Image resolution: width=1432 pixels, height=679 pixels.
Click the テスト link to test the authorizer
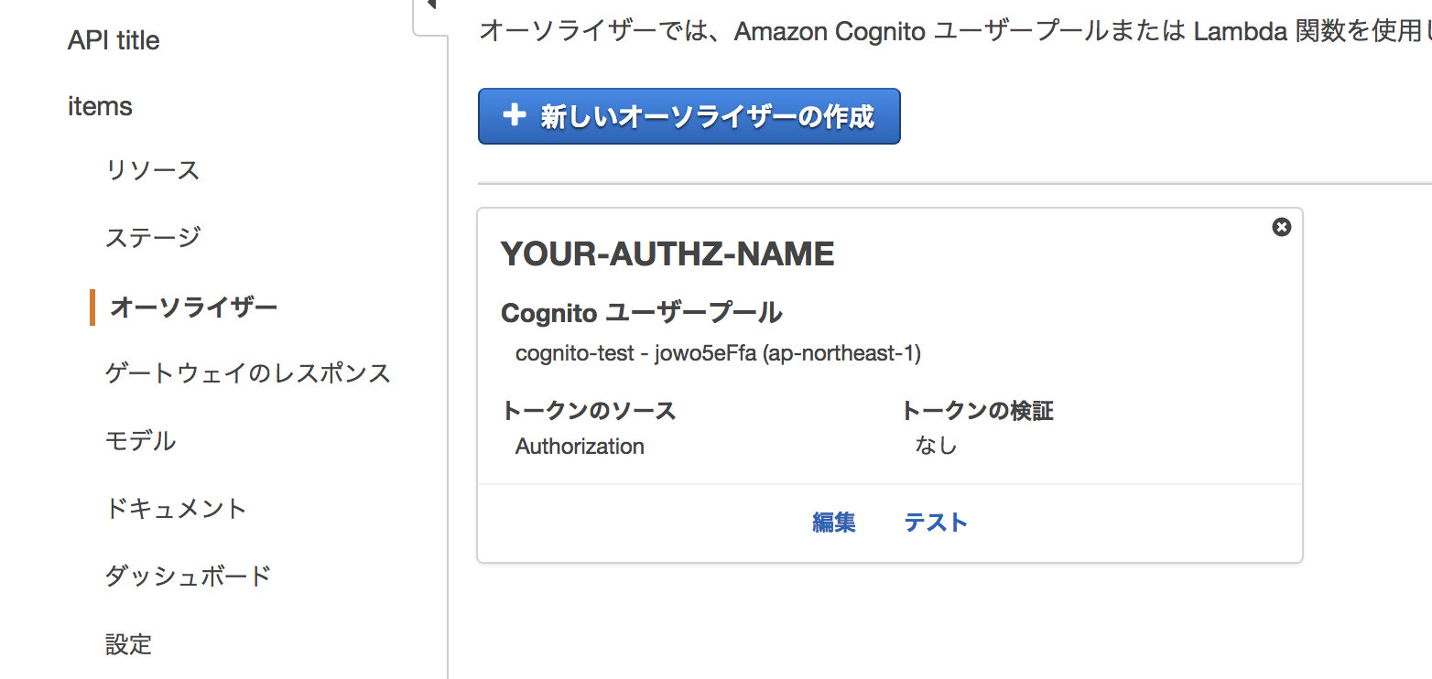click(935, 523)
